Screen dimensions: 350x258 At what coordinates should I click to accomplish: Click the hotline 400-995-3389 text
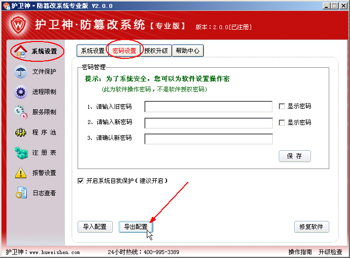[161, 252]
